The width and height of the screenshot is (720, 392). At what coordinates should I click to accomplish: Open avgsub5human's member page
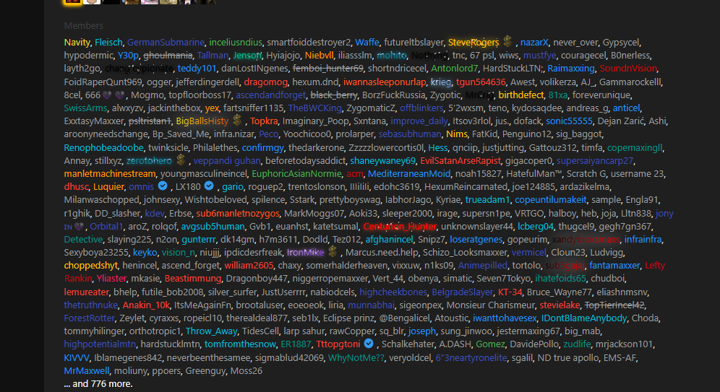pos(213,227)
